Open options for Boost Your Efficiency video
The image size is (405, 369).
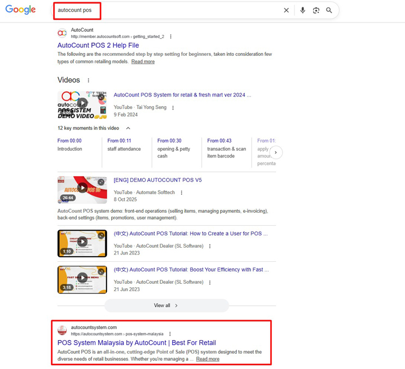tap(210, 283)
